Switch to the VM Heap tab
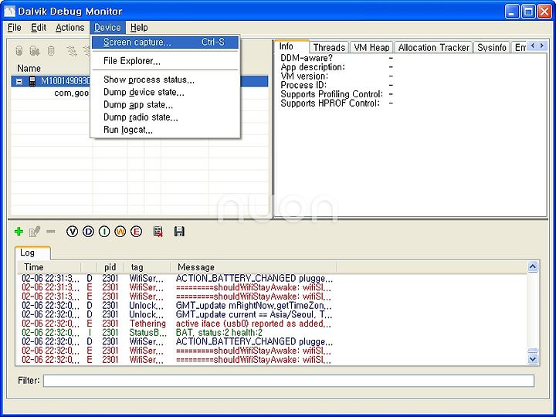 pyautogui.click(x=371, y=47)
